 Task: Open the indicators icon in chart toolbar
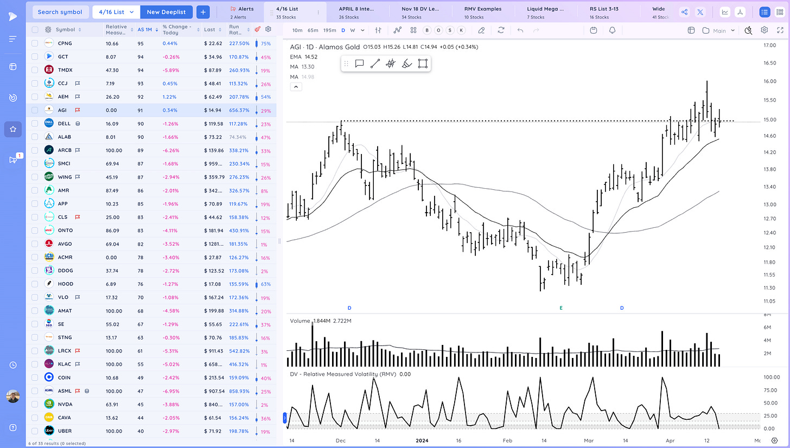(x=398, y=30)
